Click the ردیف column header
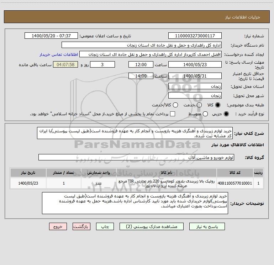Screen dimensions: 274x265 258,173
